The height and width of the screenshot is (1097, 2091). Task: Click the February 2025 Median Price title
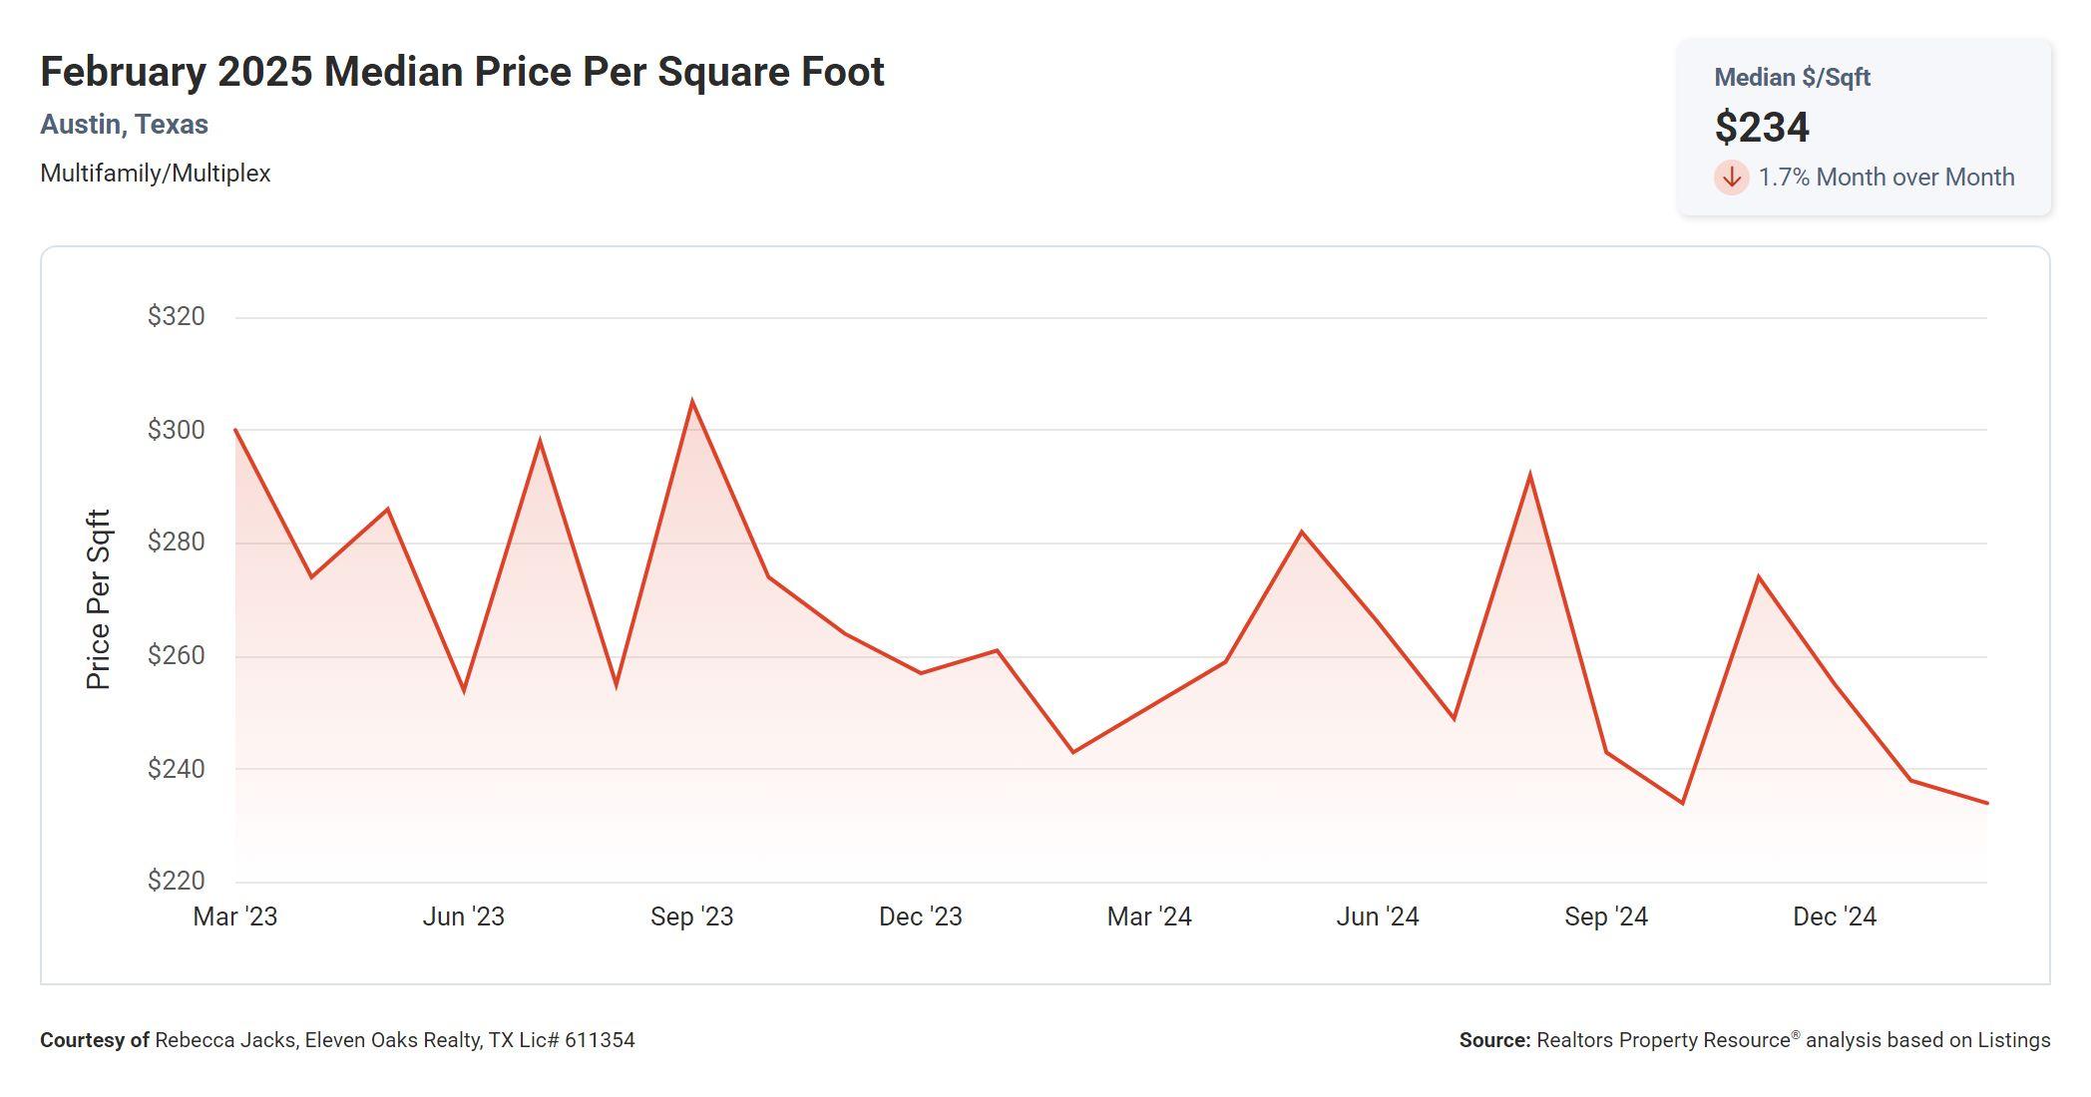(462, 72)
